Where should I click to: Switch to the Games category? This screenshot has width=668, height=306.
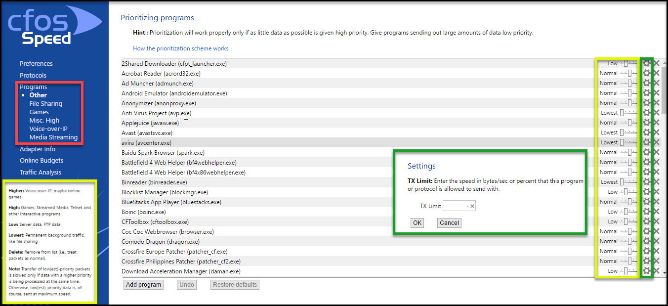coord(39,112)
